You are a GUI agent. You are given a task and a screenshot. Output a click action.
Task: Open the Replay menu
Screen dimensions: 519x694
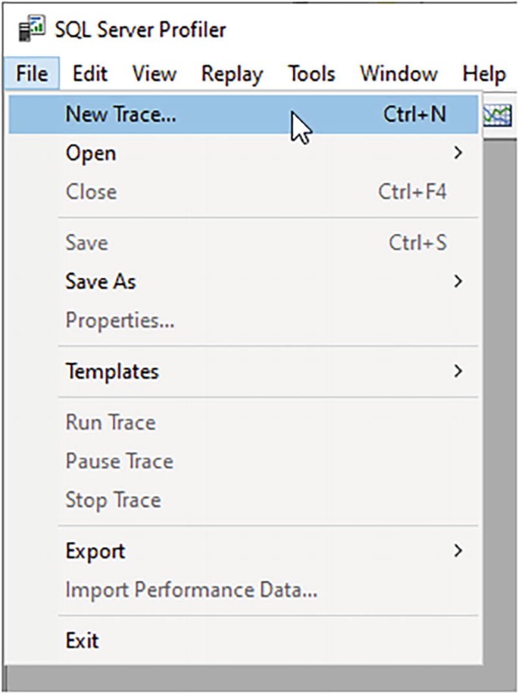click(x=232, y=73)
